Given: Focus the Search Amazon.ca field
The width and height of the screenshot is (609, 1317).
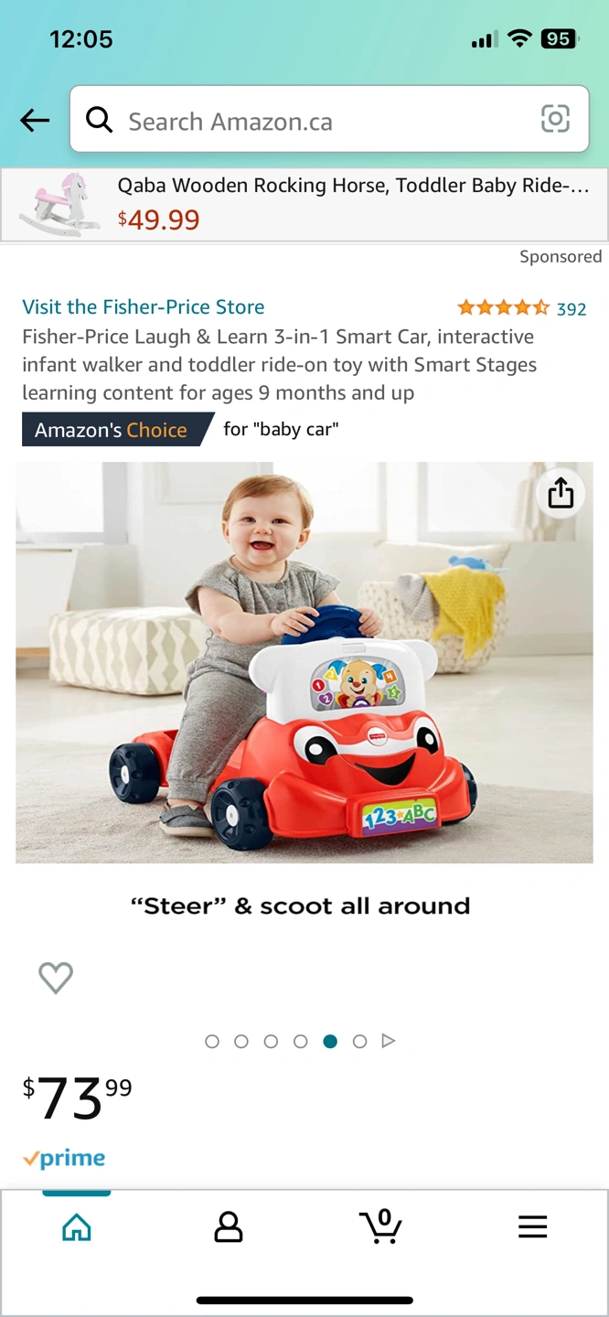Looking at the screenshot, I should 329,119.
